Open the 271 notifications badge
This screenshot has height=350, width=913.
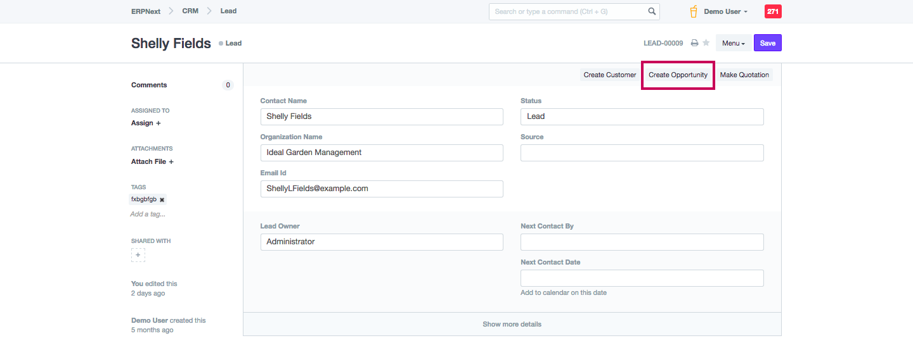pos(773,11)
